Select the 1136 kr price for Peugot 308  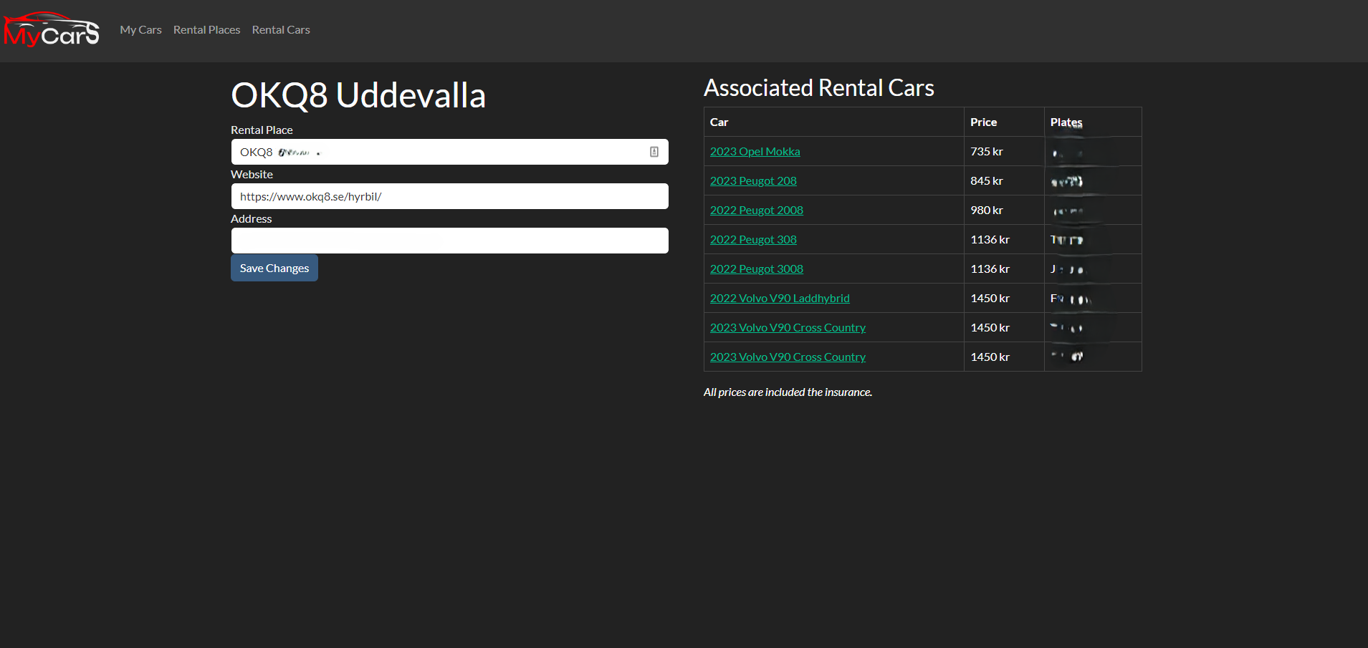pyautogui.click(x=1004, y=240)
